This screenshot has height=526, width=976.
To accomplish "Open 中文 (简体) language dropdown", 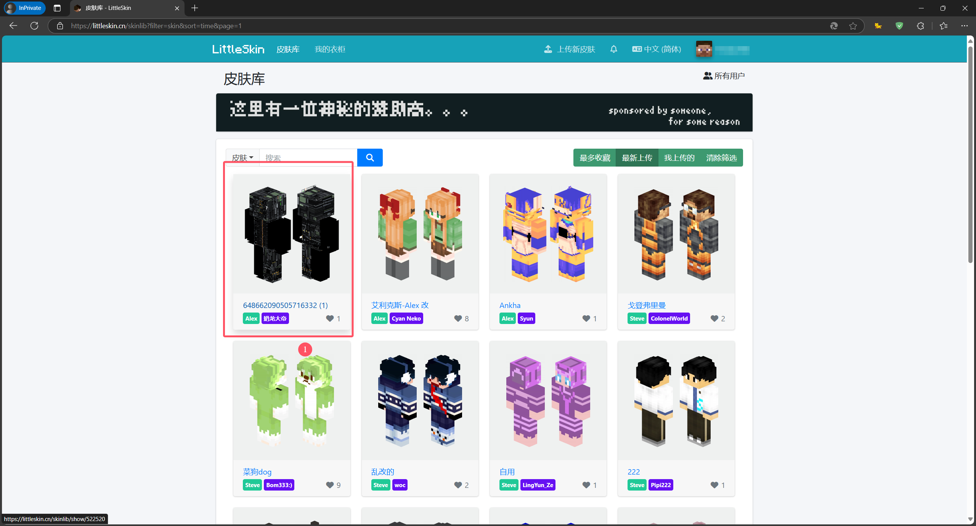I will click(657, 49).
